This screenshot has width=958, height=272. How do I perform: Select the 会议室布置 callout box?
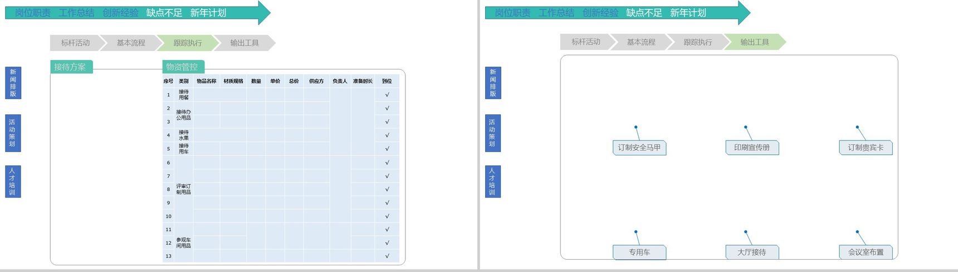[x=866, y=252]
